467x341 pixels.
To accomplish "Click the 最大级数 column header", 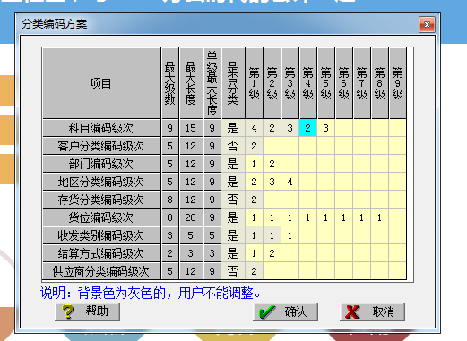I will (170, 83).
